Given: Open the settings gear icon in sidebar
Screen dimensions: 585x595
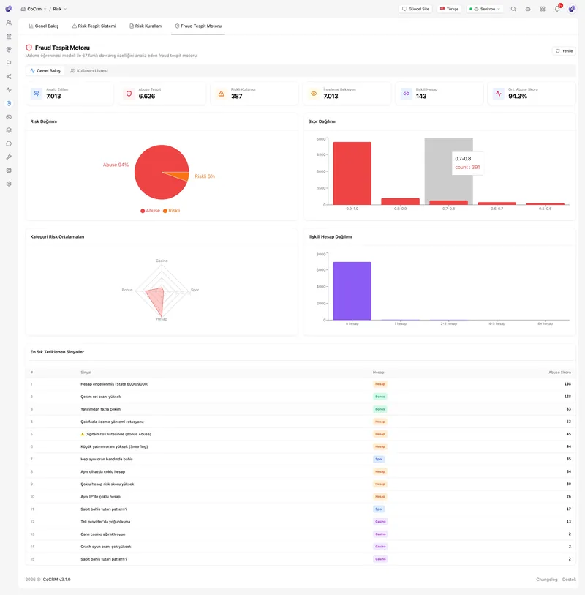Looking at the screenshot, I should tap(9, 184).
